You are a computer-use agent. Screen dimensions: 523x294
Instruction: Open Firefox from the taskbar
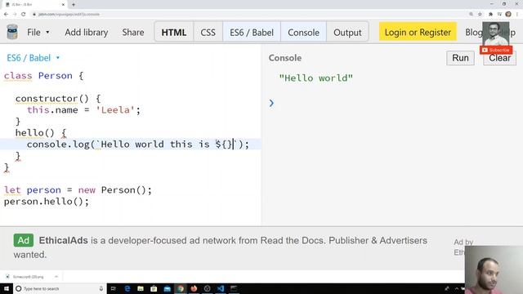(x=194, y=288)
